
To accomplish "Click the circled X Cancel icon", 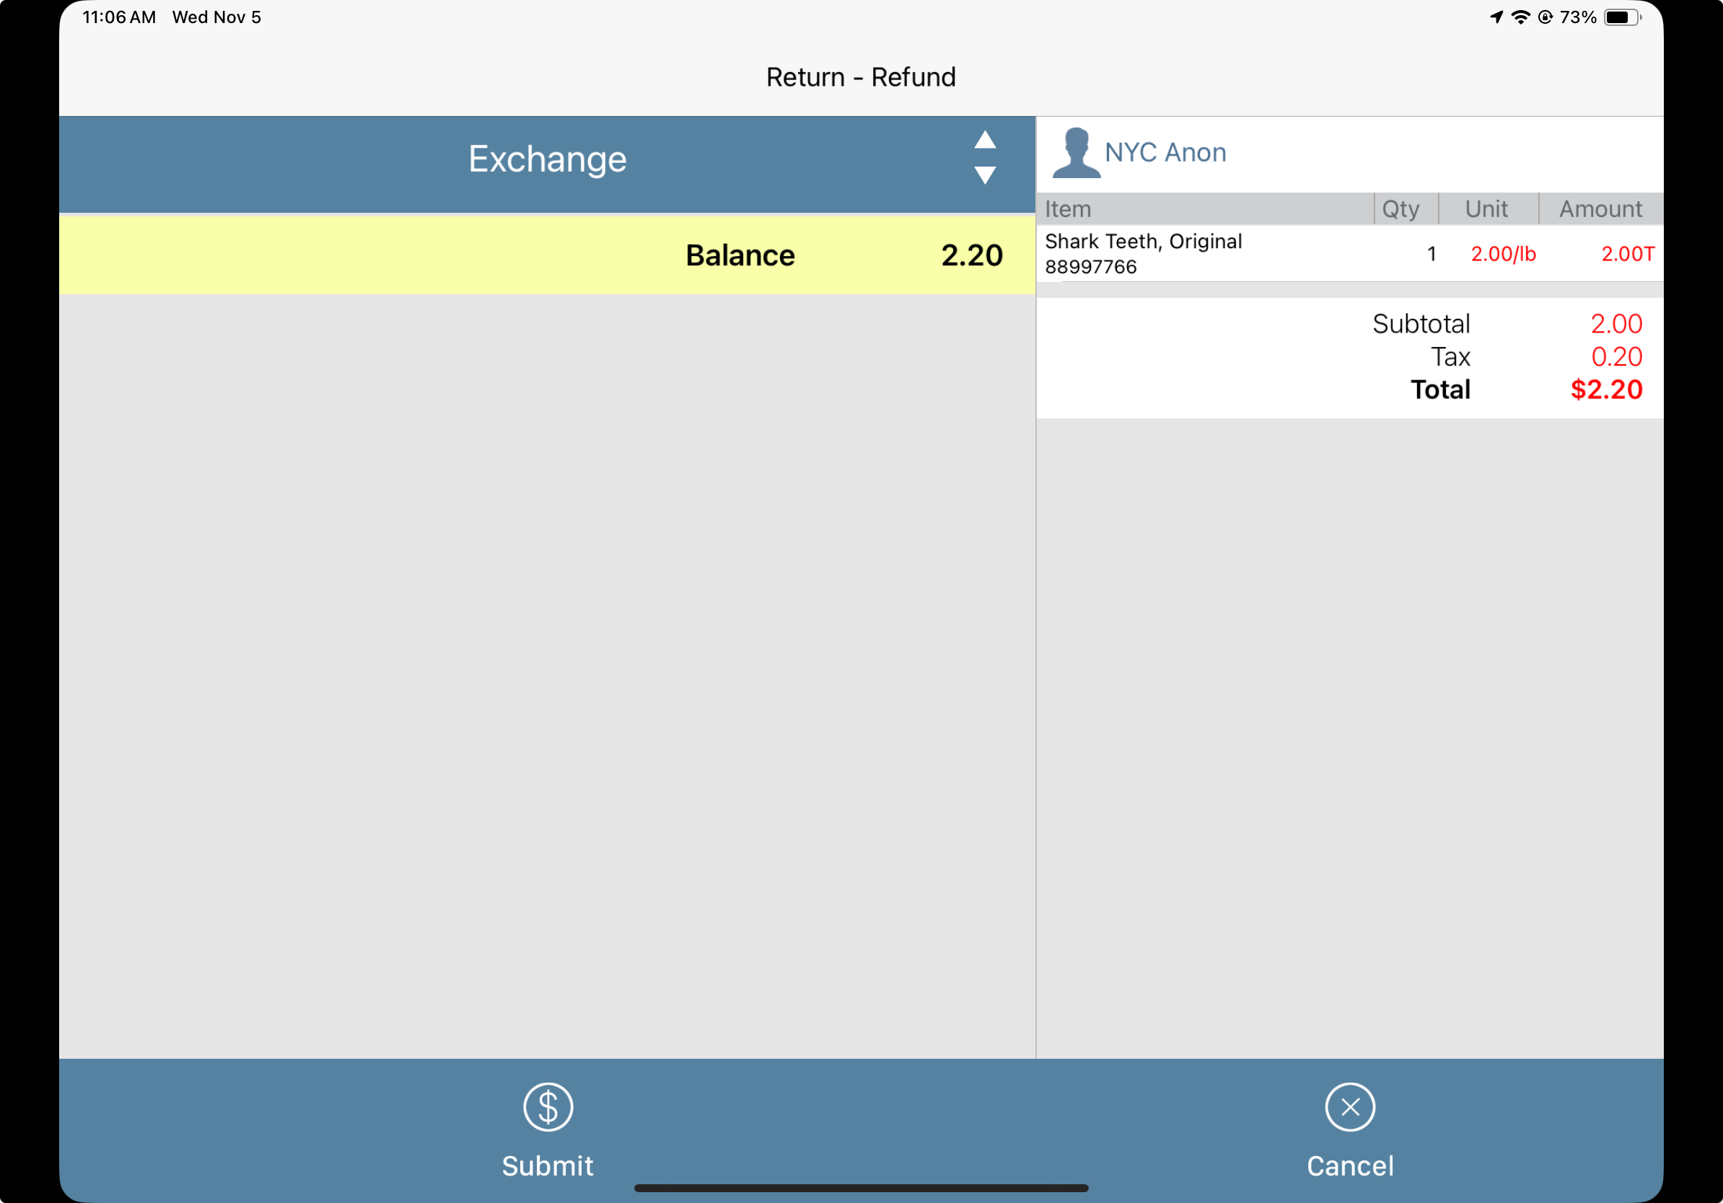I will pos(1349,1107).
